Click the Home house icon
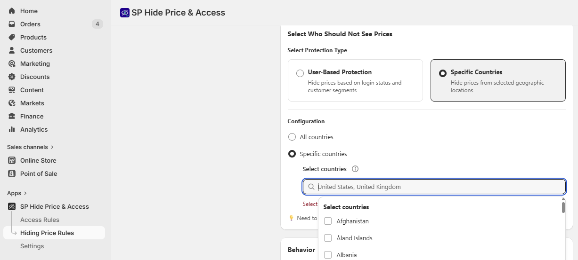The height and width of the screenshot is (260, 578). point(12,11)
